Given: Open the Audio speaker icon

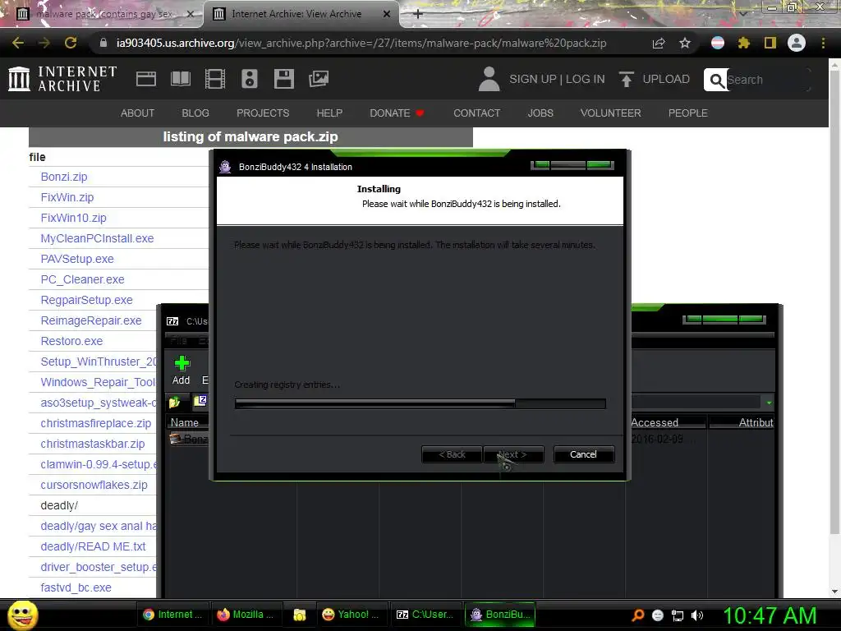Looking at the screenshot, I should click(250, 79).
